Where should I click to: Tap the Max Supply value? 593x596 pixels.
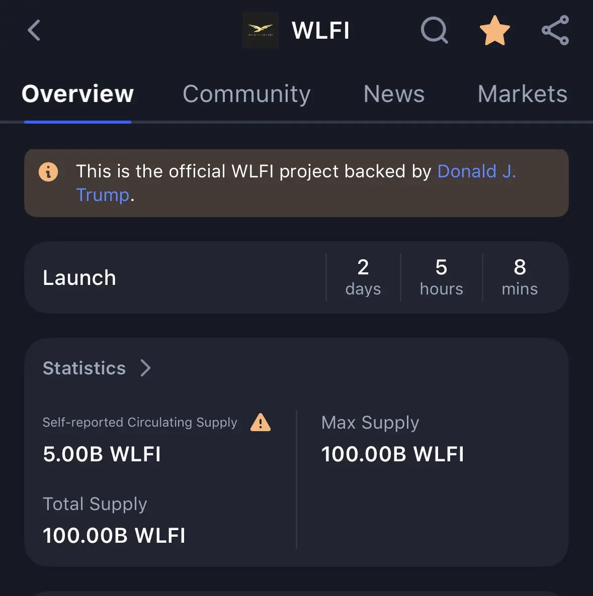pyautogui.click(x=392, y=454)
